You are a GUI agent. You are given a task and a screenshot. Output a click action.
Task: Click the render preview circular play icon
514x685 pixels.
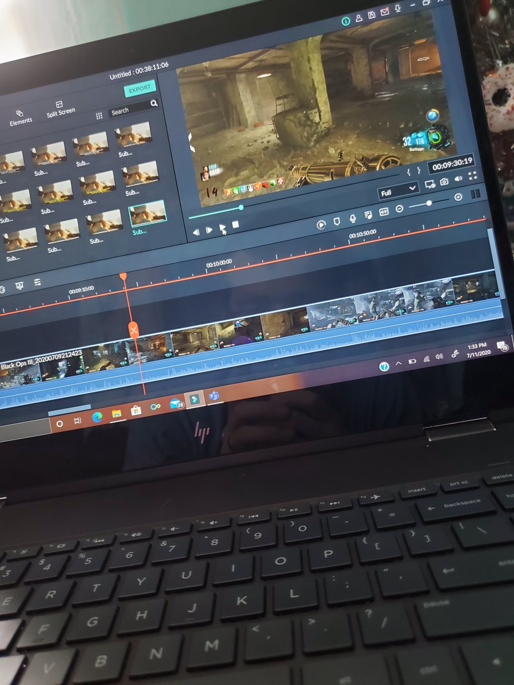point(322,224)
